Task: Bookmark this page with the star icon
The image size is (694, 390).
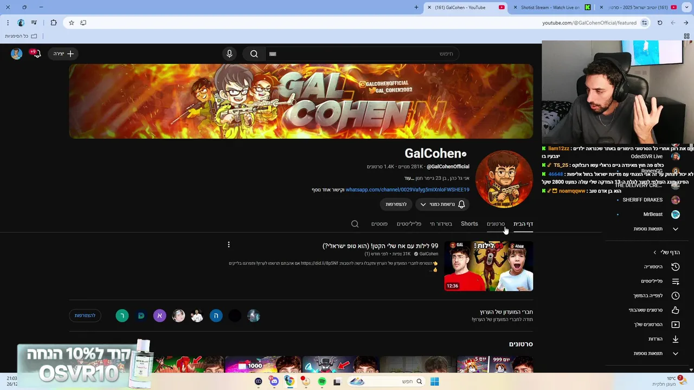Action: (71, 23)
